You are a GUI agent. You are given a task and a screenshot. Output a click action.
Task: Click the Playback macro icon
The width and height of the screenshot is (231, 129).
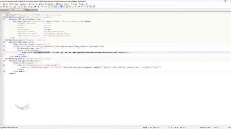[85, 6]
